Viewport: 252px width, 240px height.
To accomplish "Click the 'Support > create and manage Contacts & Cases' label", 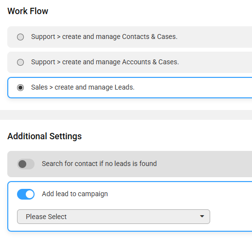I will pyautogui.click(x=104, y=37).
